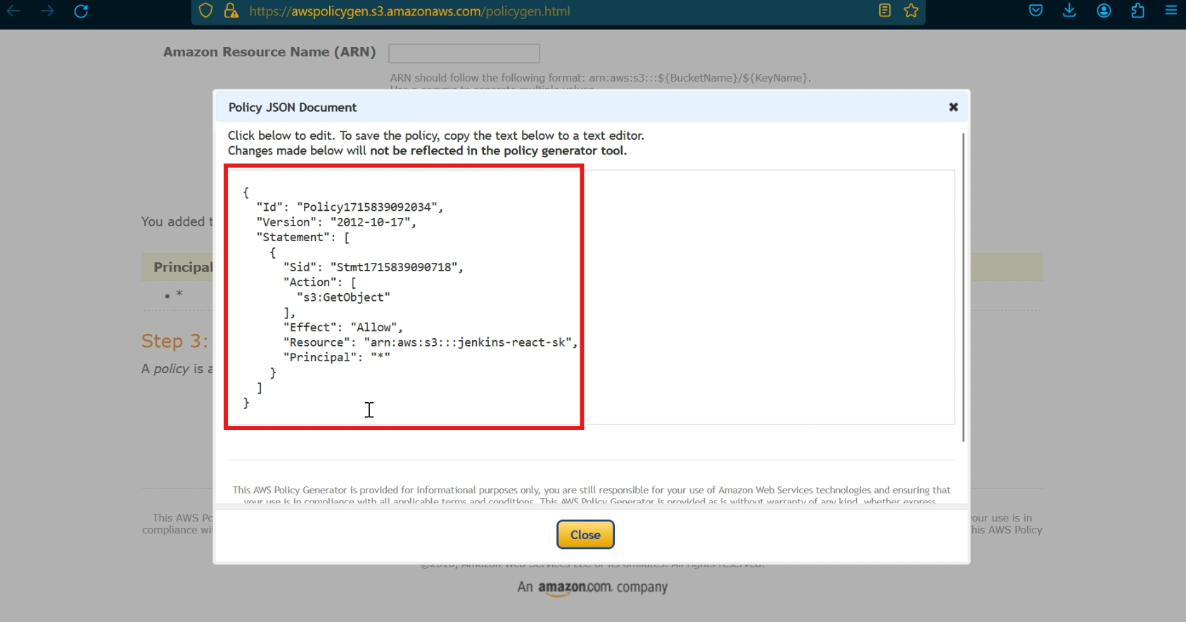Image resolution: width=1186 pixels, height=622 pixels.
Task: Click the "s3:GetObject" action text
Action: [343, 297]
